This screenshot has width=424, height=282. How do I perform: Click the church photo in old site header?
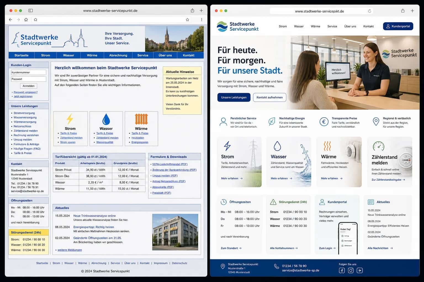coord(174,39)
